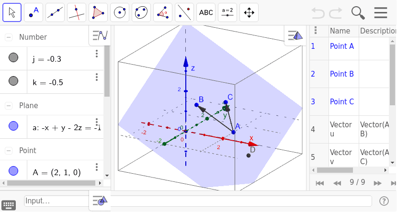397x212 pixels.
Task: Open more options for point A
Action: (x=96, y=167)
